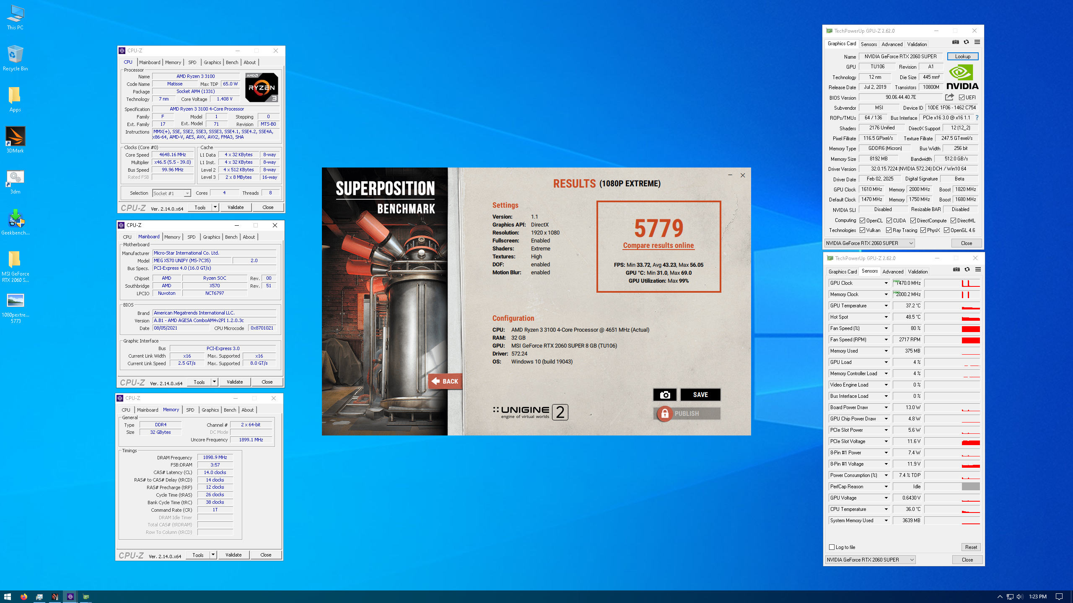Open MSI GeForce RTX 2060 S folder
The width and height of the screenshot is (1073, 603).
(x=16, y=266)
